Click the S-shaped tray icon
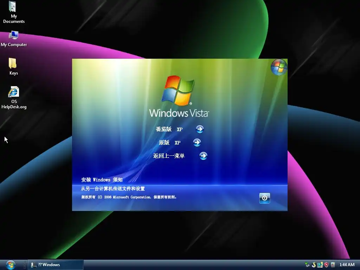Screen dimensions: 360x270 tap(314, 265)
